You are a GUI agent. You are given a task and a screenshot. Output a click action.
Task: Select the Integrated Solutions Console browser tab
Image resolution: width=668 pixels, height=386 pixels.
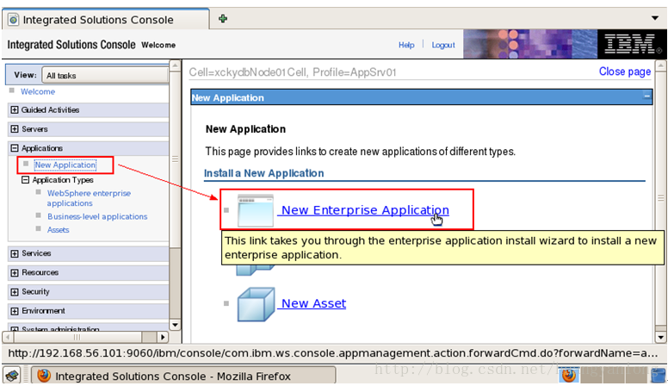coord(106,20)
